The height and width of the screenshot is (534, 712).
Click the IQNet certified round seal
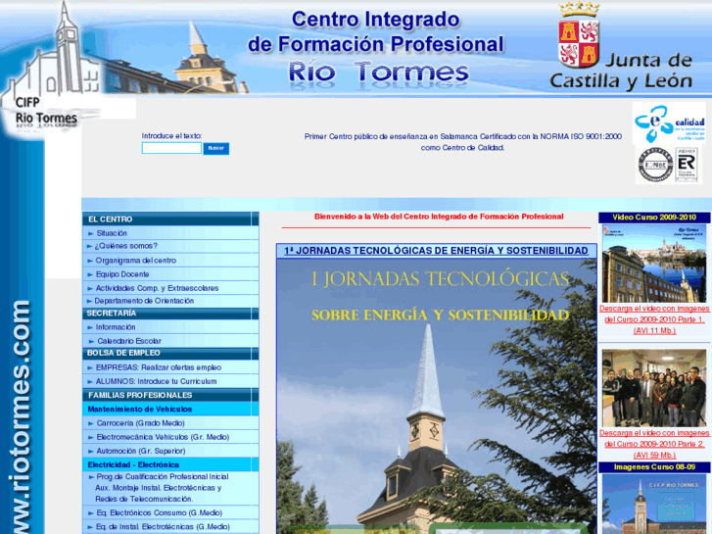[x=655, y=166]
